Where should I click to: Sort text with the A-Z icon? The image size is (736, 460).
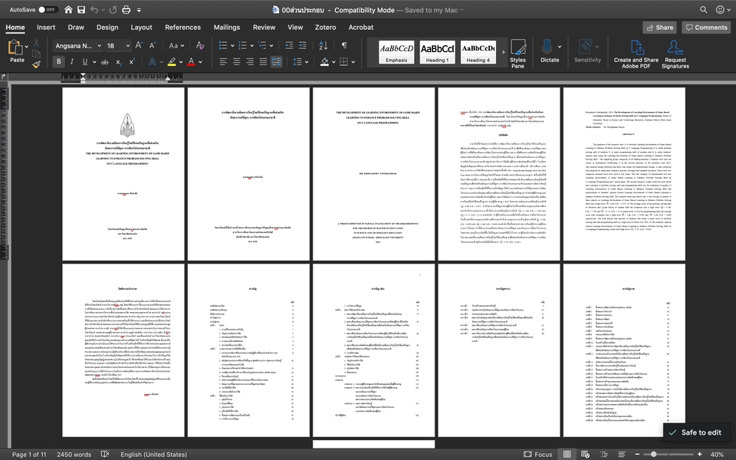click(x=324, y=45)
